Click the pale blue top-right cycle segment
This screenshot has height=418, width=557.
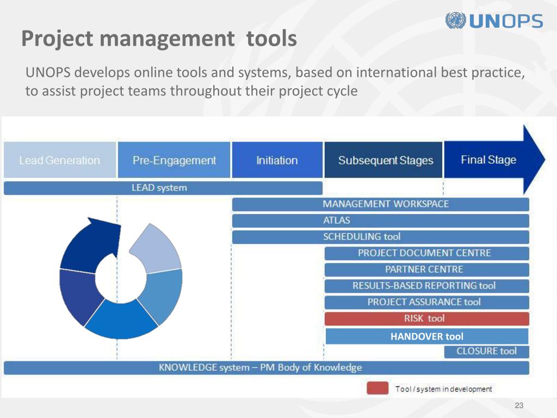[x=156, y=249]
